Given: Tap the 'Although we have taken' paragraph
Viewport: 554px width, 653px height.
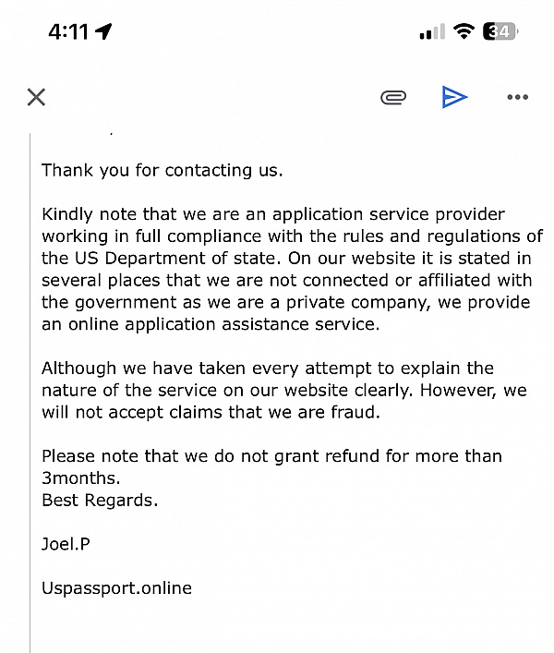Looking at the screenshot, I should click(x=284, y=390).
